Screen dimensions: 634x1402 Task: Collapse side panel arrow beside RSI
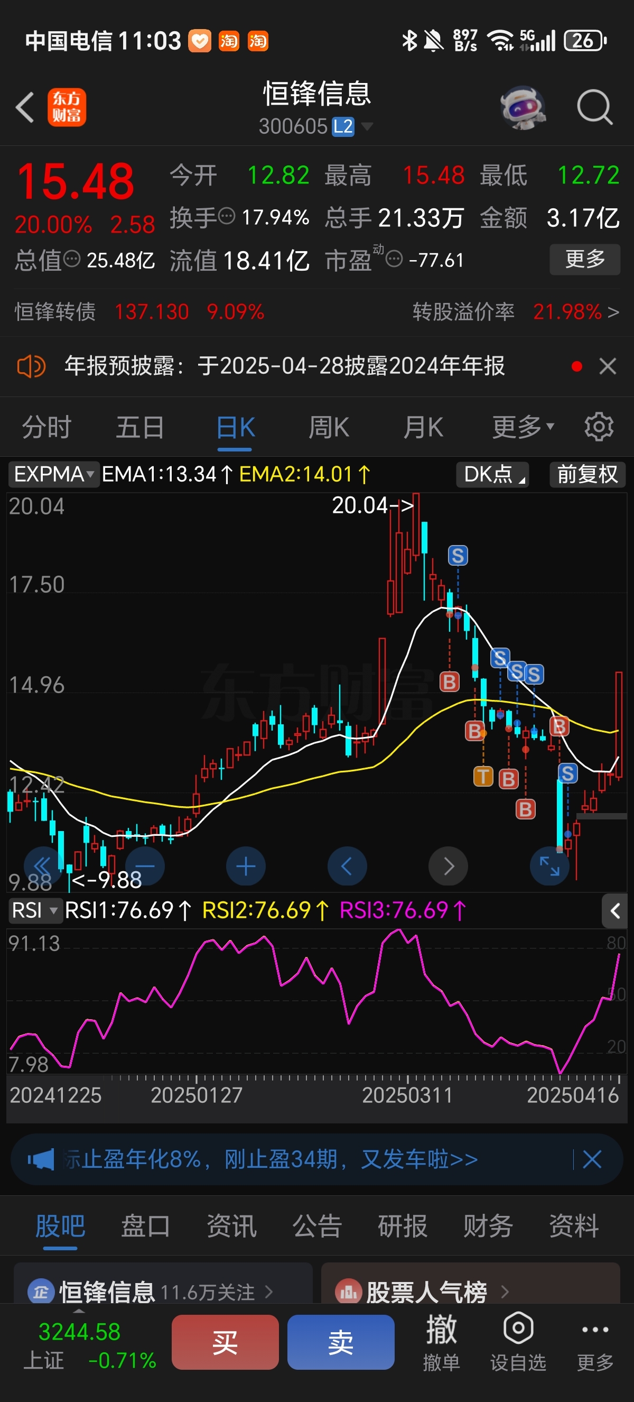pyautogui.click(x=614, y=910)
